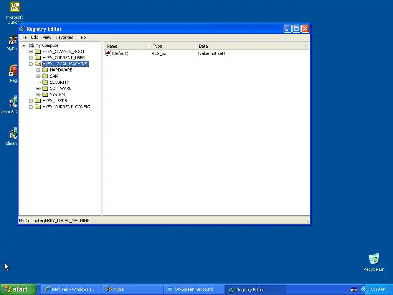This screenshot has width=393, height=295.
Task: Select the HKEY_USERS key label
Action: [54, 101]
